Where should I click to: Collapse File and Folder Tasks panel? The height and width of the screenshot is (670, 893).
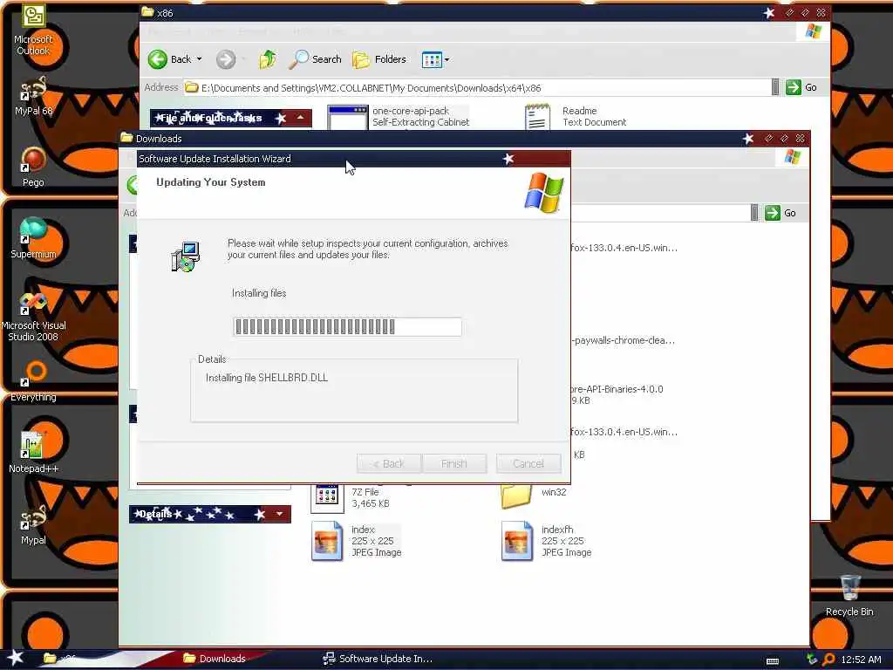click(300, 118)
